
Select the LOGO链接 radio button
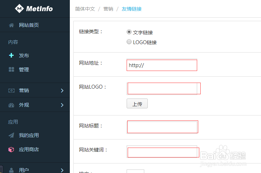[x=129, y=42]
